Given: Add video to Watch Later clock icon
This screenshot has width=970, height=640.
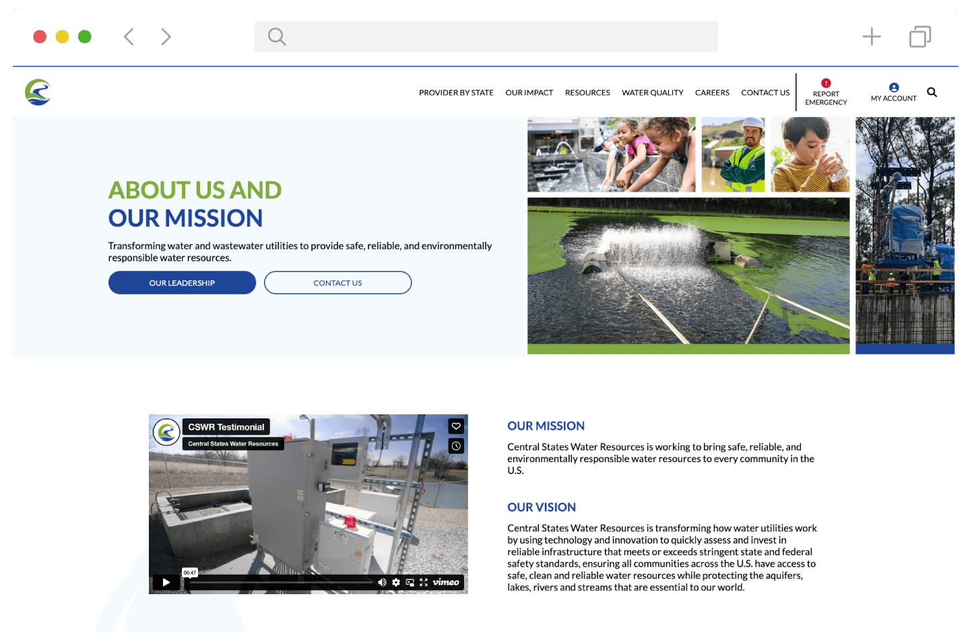Looking at the screenshot, I should (x=456, y=446).
